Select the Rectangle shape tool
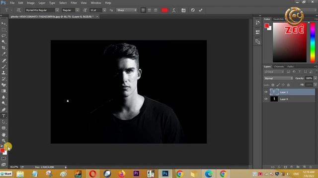This screenshot has height=178, width=318. 3,128
